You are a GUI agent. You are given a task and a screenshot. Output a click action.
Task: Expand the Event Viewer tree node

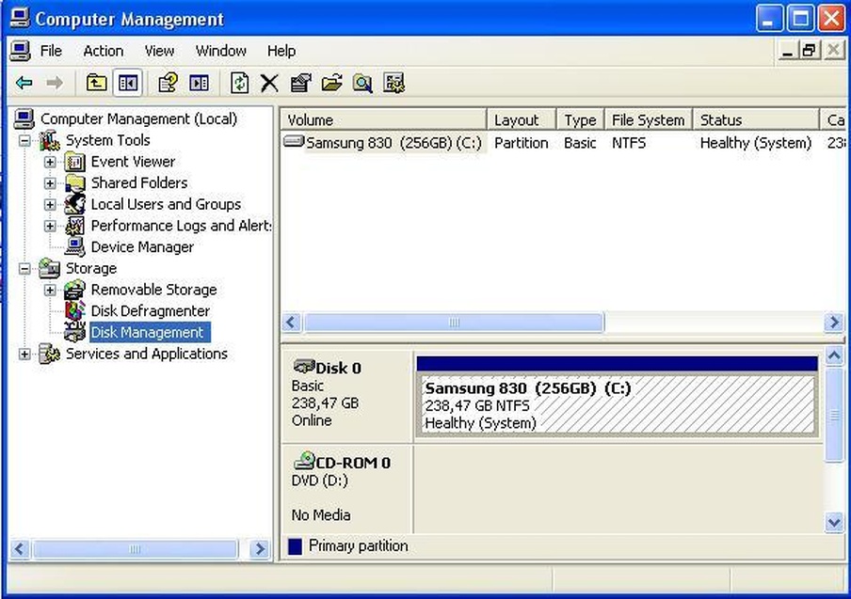pyautogui.click(x=50, y=162)
